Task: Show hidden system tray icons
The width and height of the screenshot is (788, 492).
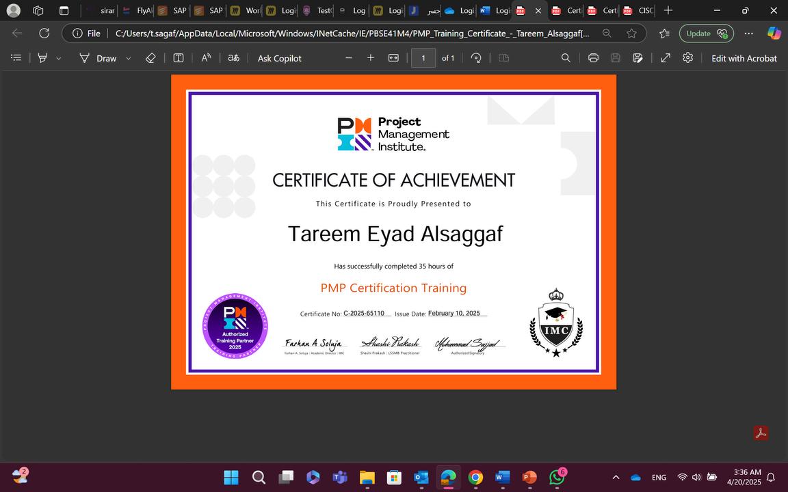Action: tap(616, 477)
